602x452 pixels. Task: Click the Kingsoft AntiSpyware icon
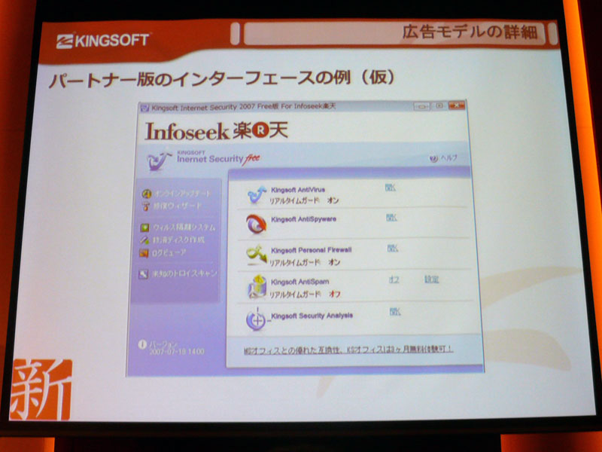point(256,224)
